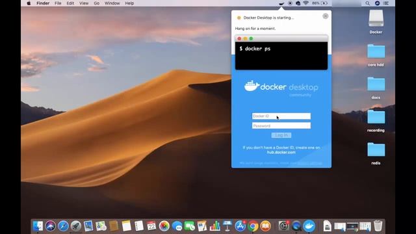Select the redis folder on desktop
This screenshot has height=234, width=416.
point(376,153)
